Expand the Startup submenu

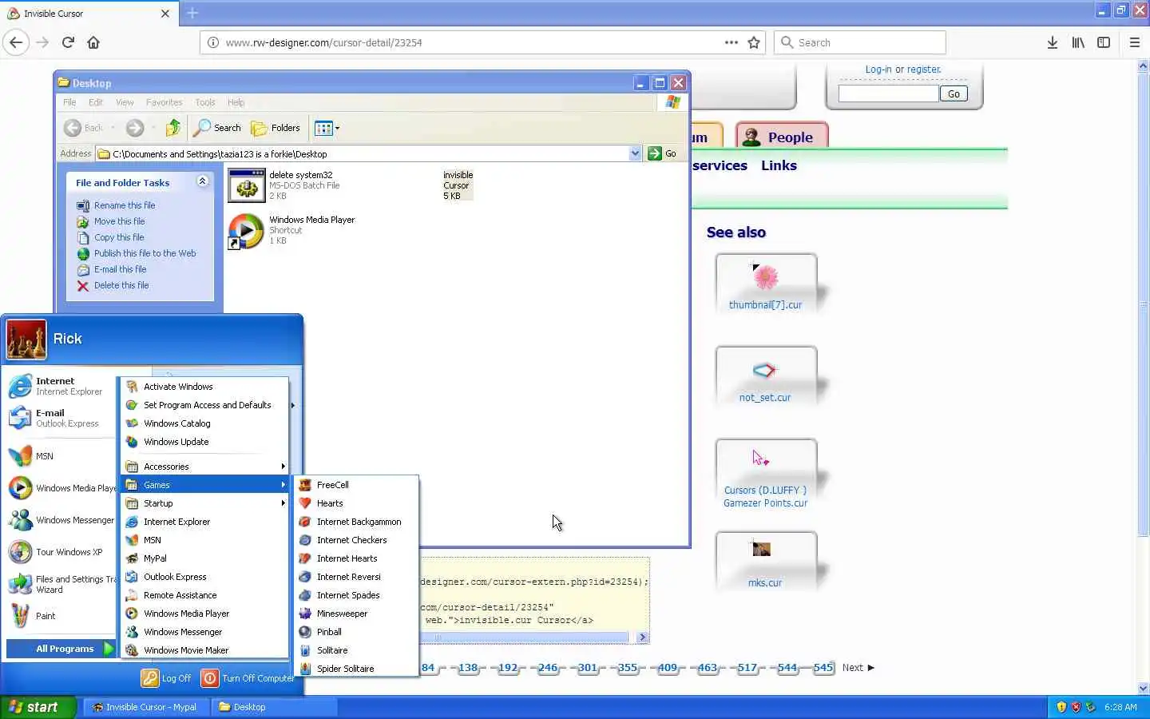coord(204,503)
